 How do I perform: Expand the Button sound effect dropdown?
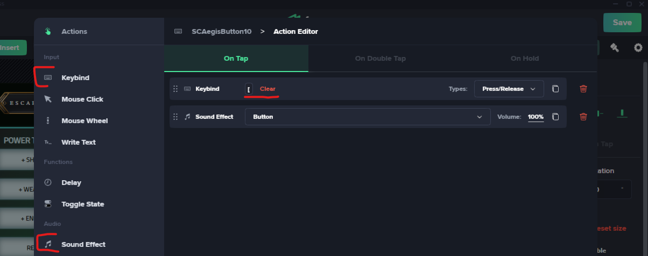[x=368, y=117]
